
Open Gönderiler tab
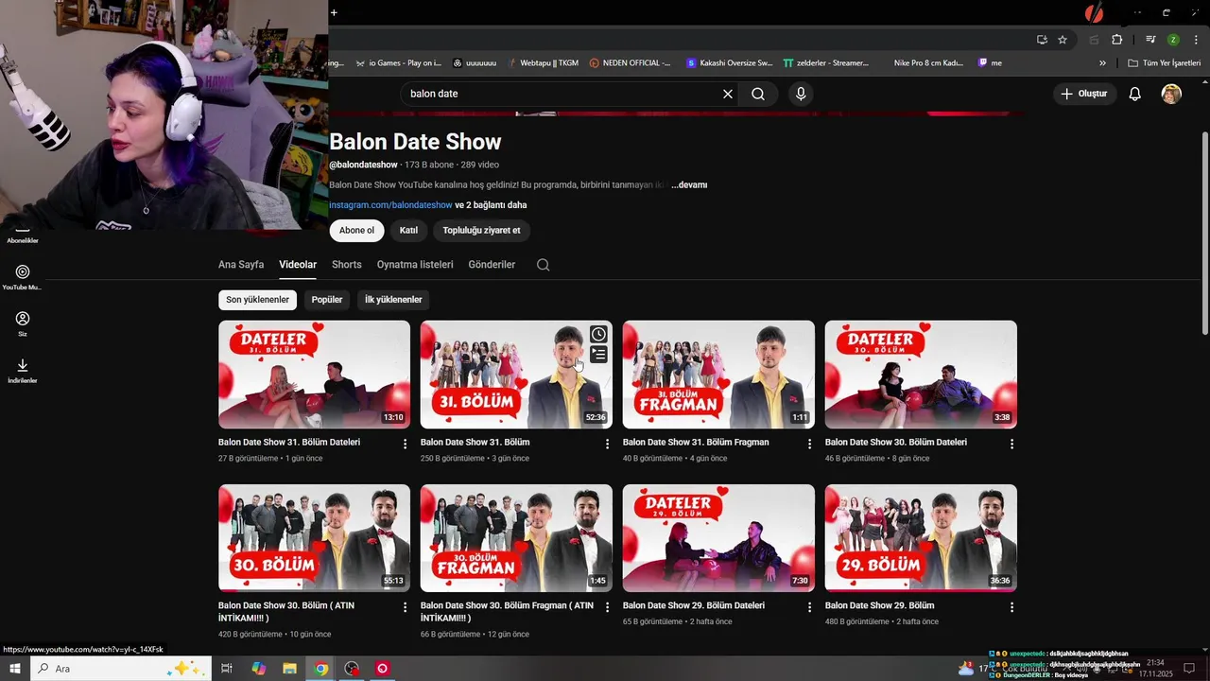coord(492,265)
